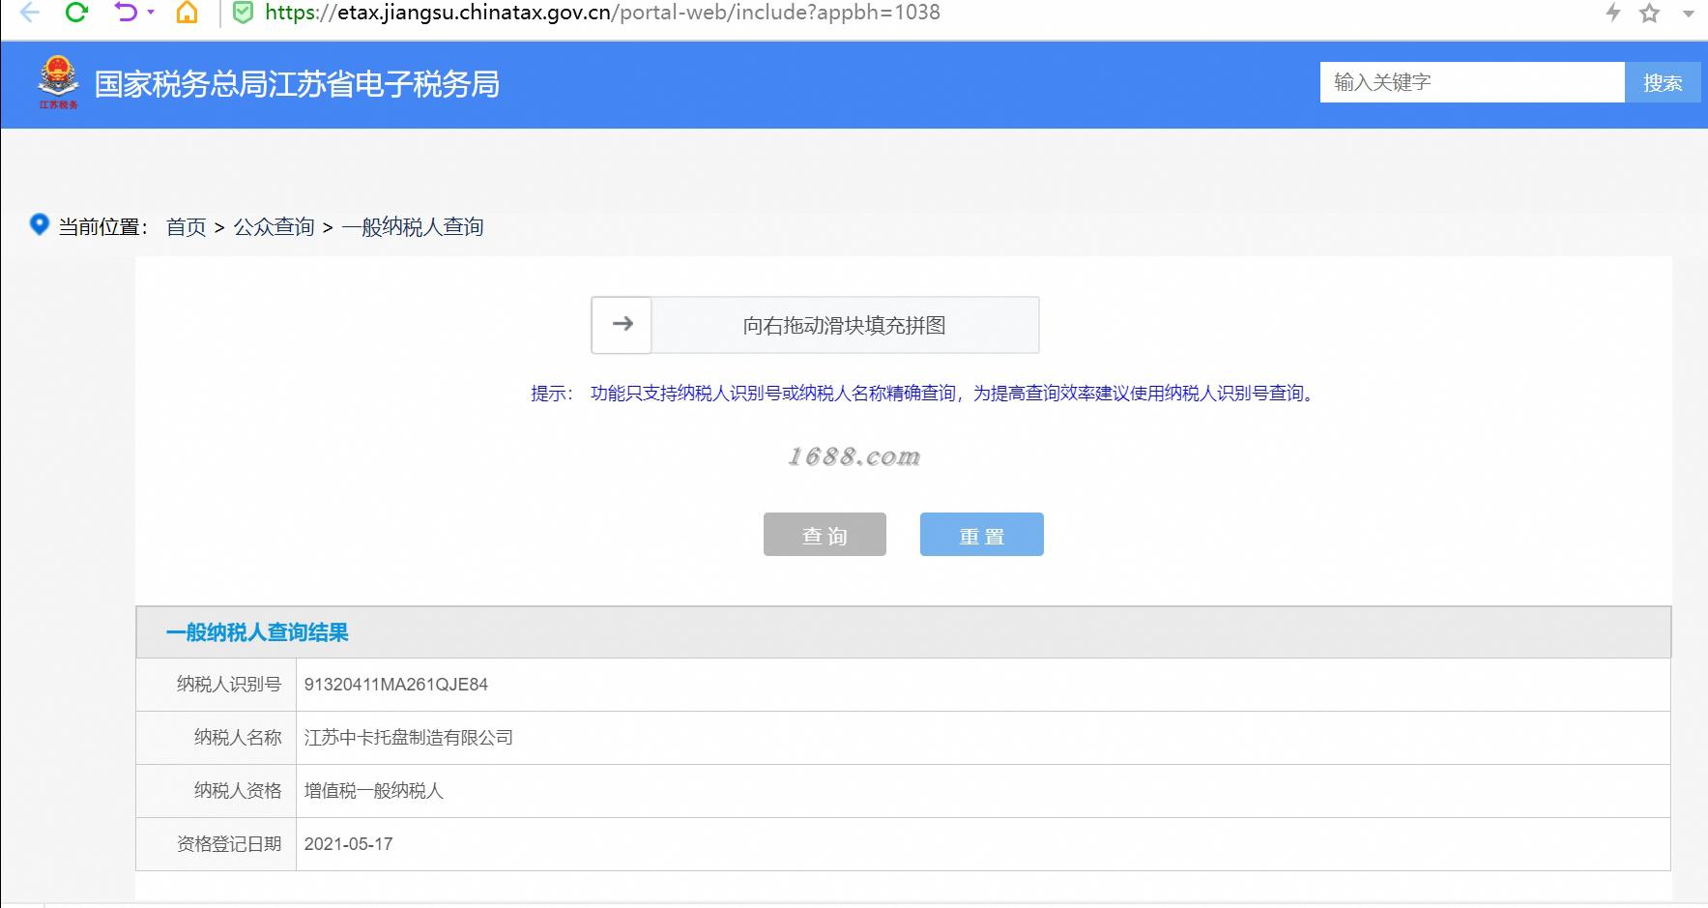Screen dimensions: 1708x908
Task: Open 公众查询 breadcrumb link
Action: tap(274, 226)
